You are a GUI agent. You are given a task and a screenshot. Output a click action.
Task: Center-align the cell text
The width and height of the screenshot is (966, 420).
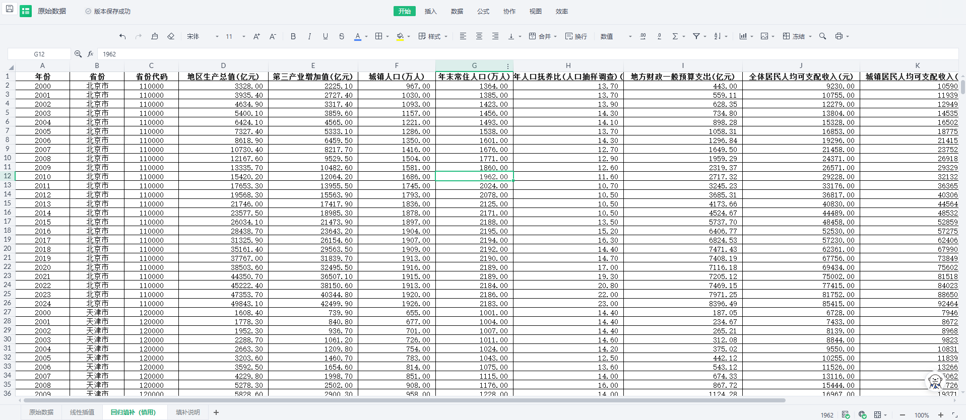(x=479, y=36)
